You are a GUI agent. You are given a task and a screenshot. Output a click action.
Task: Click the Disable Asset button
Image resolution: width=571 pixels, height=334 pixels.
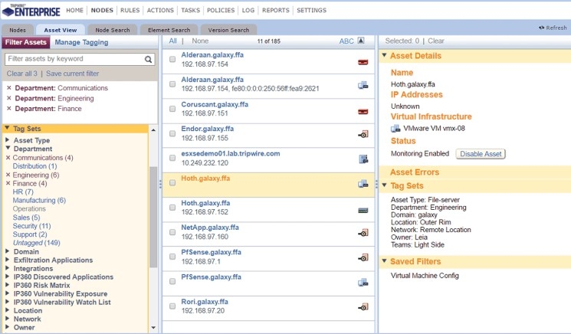(481, 154)
